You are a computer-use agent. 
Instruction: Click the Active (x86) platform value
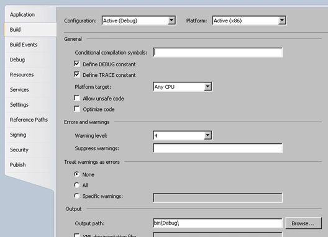coord(227,20)
